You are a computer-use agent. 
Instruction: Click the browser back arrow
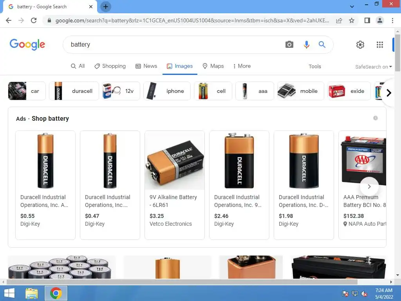click(x=9, y=20)
